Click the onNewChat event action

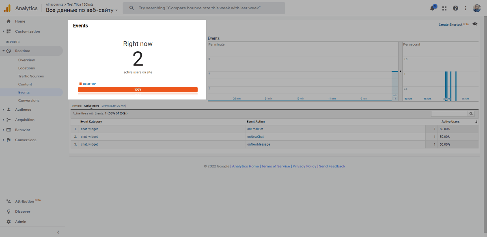coord(255,137)
